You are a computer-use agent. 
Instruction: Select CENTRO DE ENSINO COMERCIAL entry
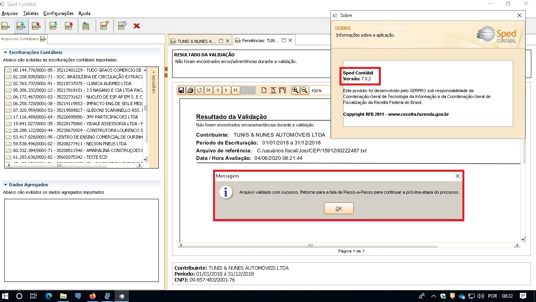74,137
